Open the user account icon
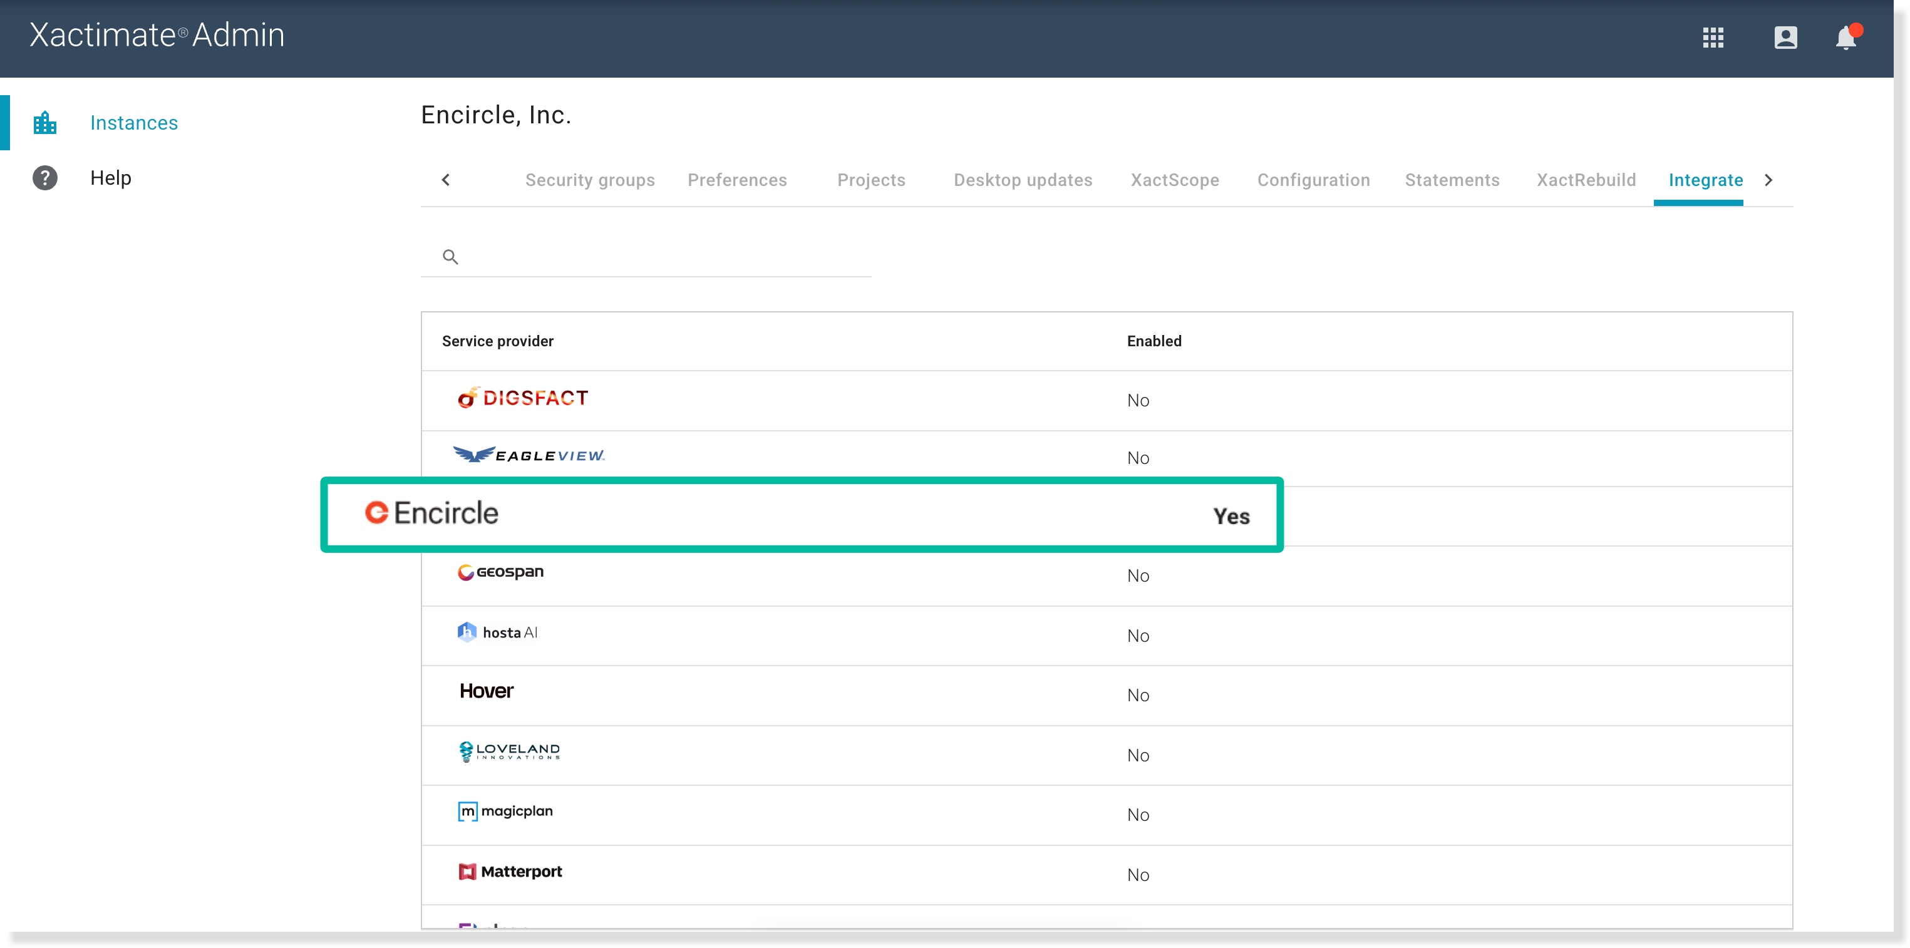The height and width of the screenshot is (948, 1910). 1786,38
